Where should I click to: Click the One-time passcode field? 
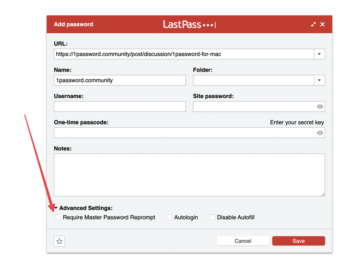[x=184, y=133]
